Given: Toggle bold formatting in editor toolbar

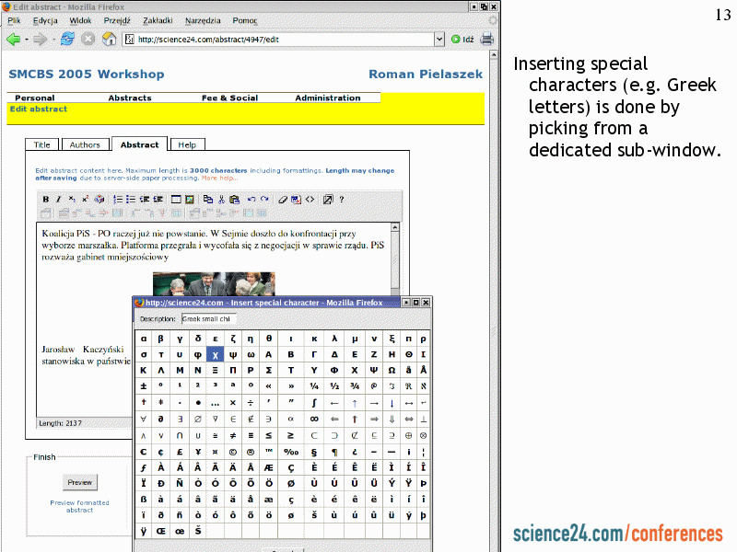Looking at the screenshot, I should tap(46, 199).
